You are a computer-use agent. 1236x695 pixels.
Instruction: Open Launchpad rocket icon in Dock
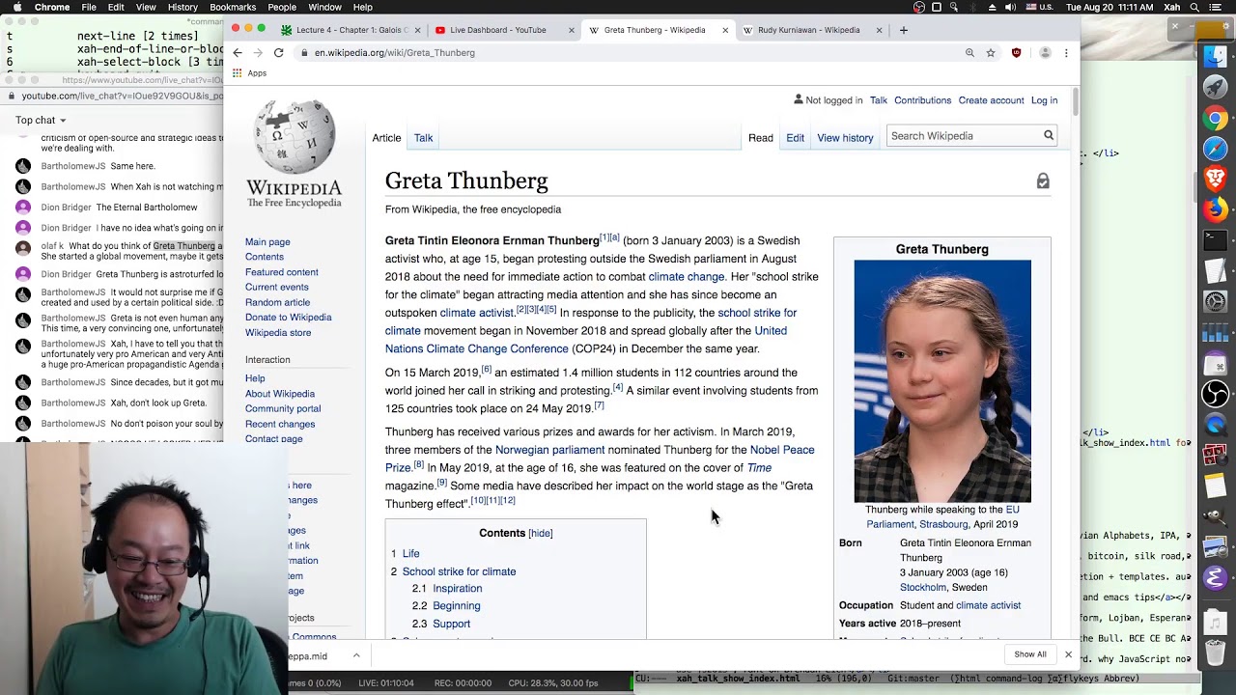coord(1215,88)
